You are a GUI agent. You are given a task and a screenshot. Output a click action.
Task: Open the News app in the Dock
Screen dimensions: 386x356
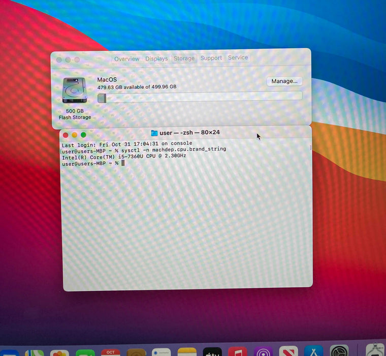click(x=288, y=352)
